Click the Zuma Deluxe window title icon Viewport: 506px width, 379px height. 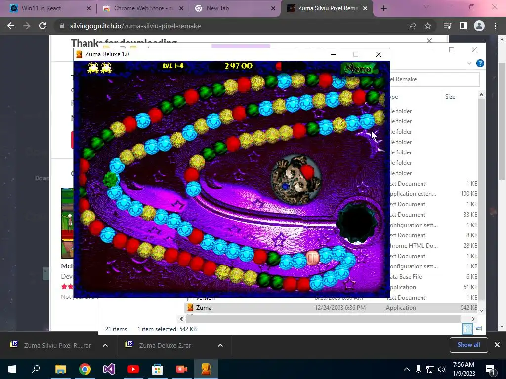(79, 54)
